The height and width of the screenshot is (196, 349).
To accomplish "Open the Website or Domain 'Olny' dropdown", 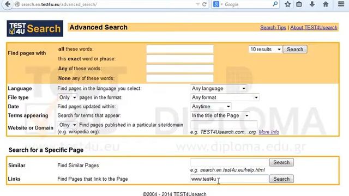I will 68,125.
